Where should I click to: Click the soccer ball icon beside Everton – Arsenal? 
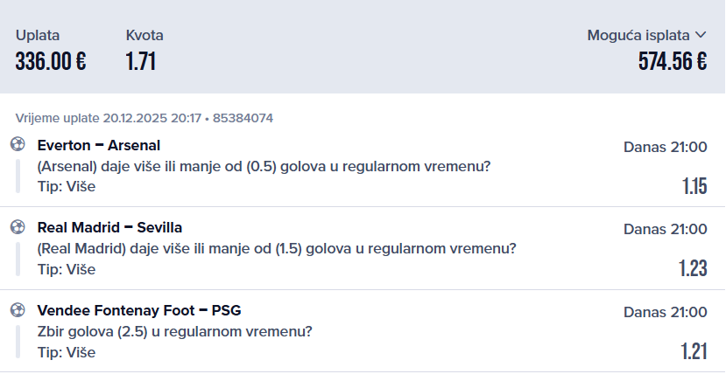[x=18, y=145]
